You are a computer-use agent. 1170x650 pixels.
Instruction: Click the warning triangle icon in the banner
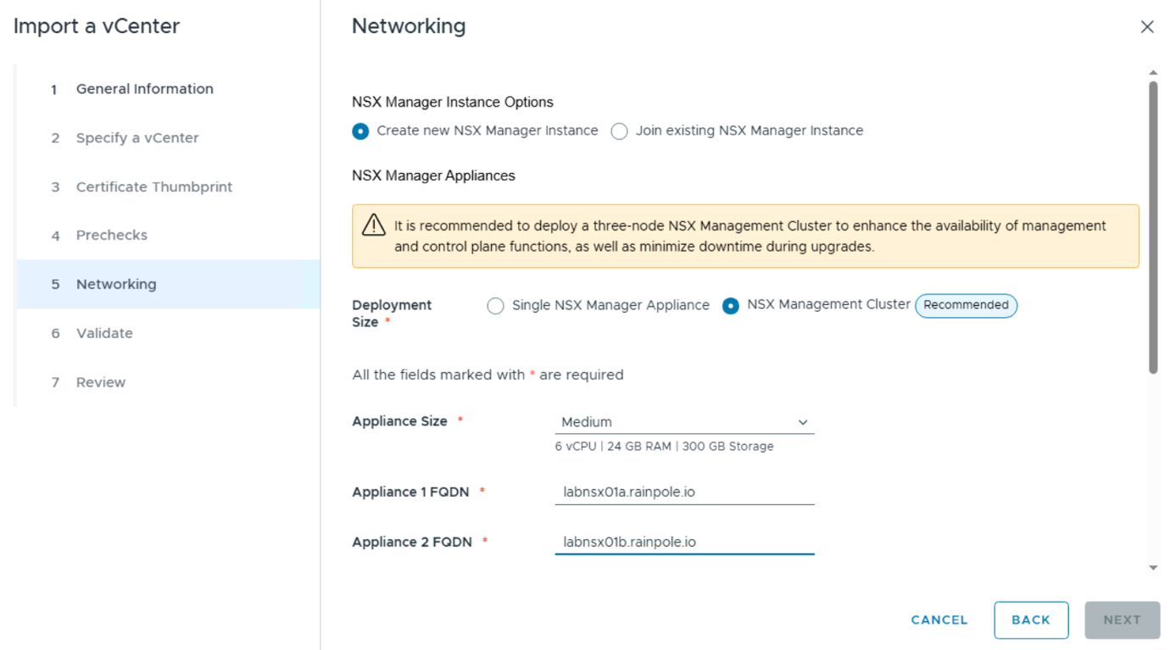point(374,225)
